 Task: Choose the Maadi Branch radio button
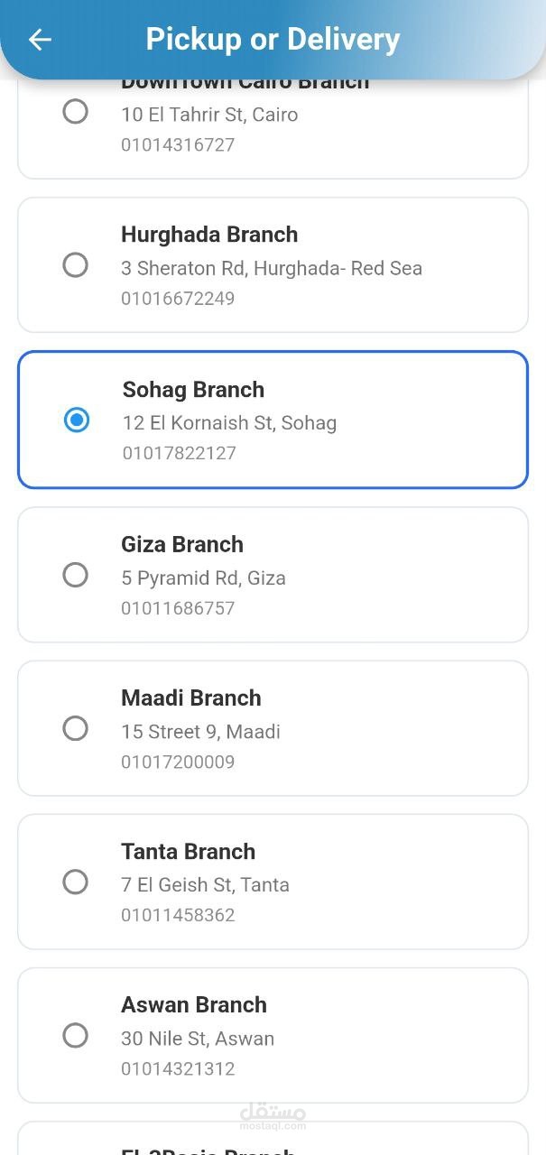pyautogui.click(x=75, y=728)
